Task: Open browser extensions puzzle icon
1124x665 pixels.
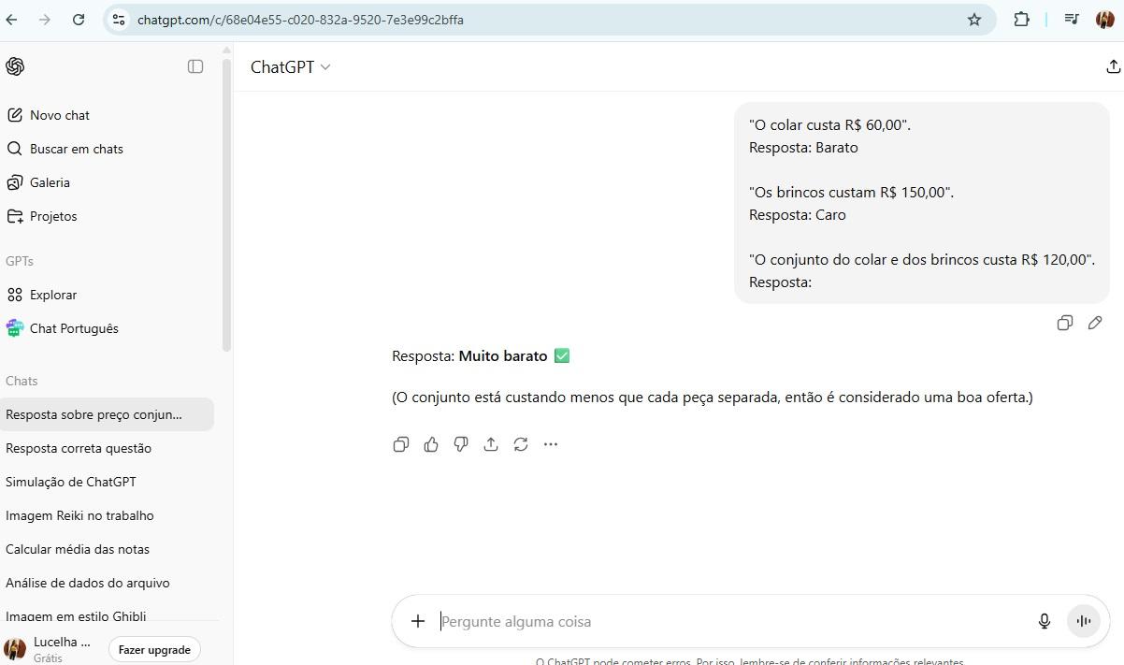Action: tap(1021, 19)
